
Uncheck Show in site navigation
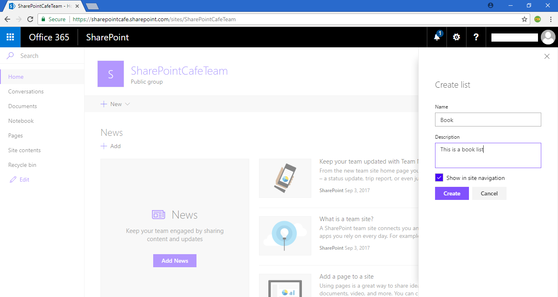click(439, 178)
